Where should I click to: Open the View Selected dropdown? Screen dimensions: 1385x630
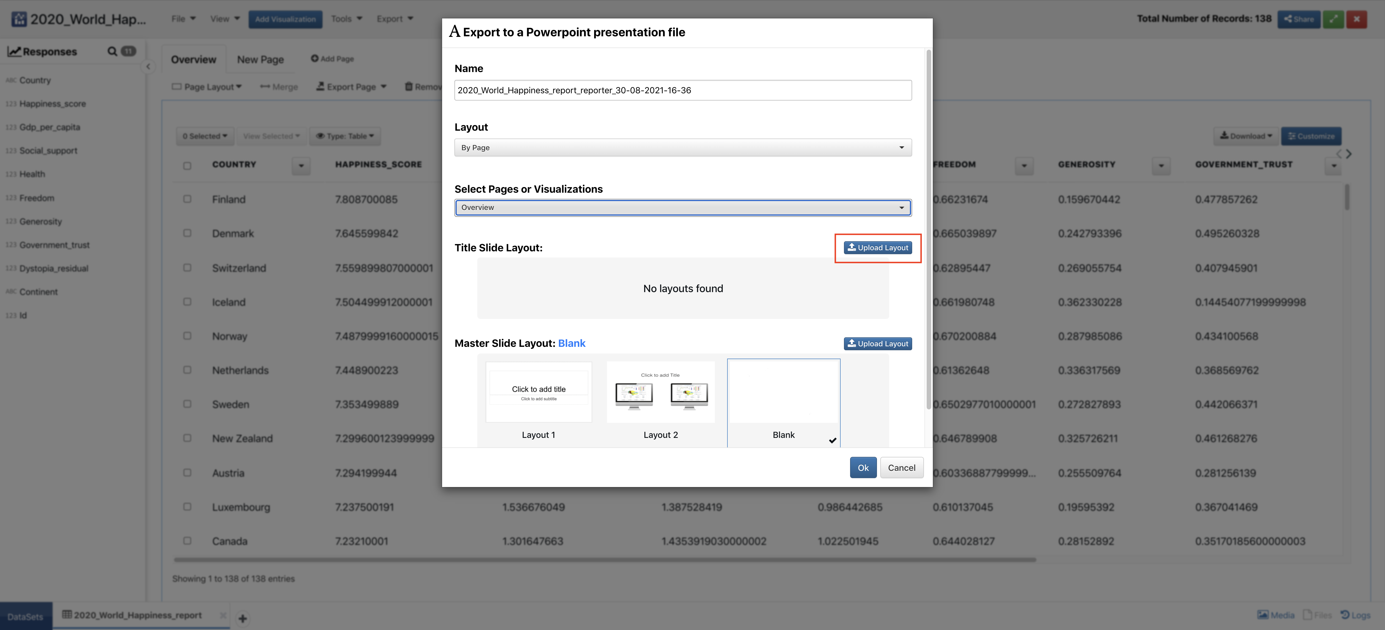pyautogui.click(x=272, y=137)
